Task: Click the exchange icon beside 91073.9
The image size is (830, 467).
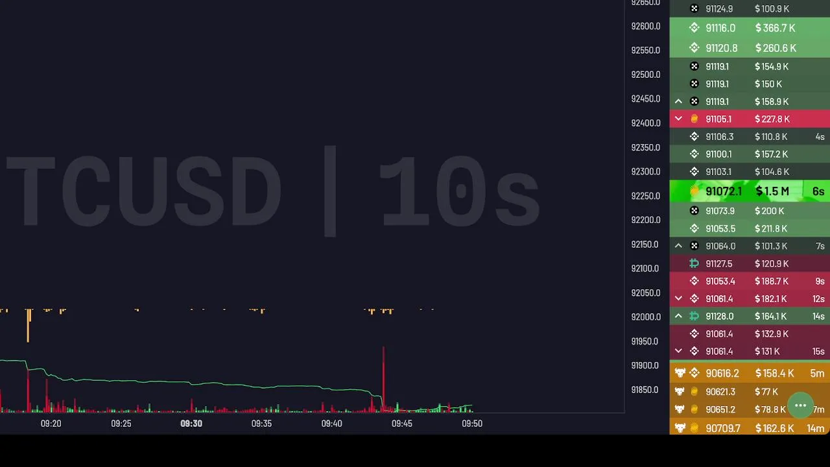Action: (x=694, y=211)
